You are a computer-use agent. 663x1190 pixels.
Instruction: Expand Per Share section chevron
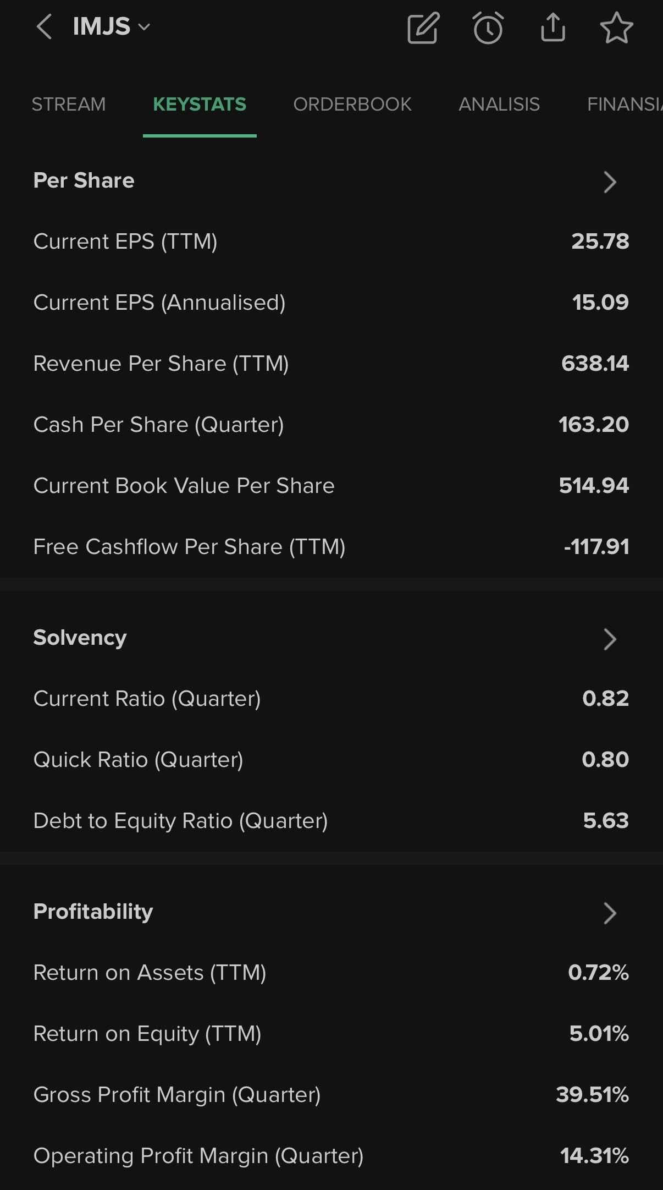point(610,182)
